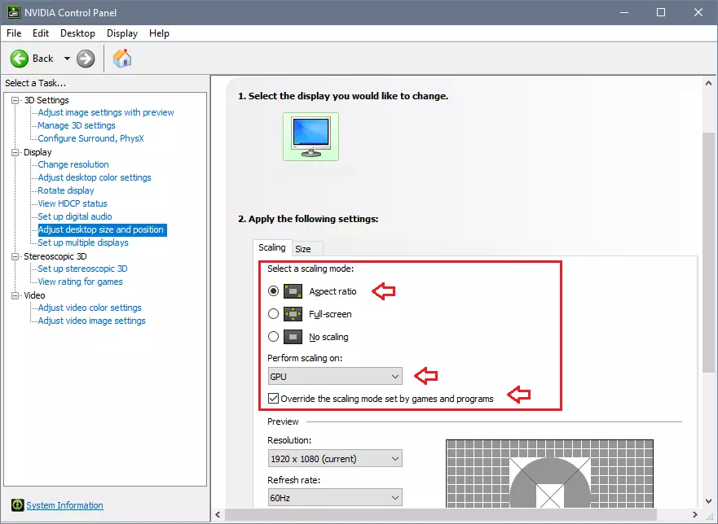Viewport: 718px width, 524px height.
Task: Open View rating for games task
Action: 80,282
